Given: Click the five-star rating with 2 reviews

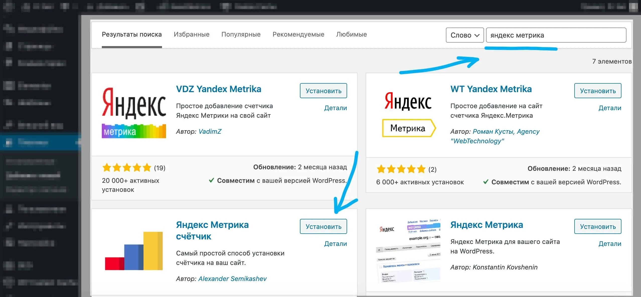Looking at the screenshot, I should click(x=406, y=169).
